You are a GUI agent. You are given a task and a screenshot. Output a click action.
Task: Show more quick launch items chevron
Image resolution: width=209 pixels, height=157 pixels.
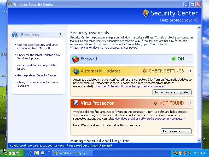pyautogui.click(x=49, y=152)
